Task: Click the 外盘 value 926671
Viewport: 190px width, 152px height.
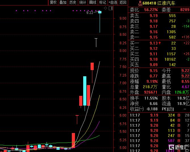Action: coord(151,92)
